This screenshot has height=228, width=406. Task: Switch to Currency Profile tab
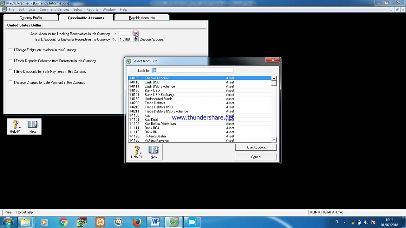(30, 18)
